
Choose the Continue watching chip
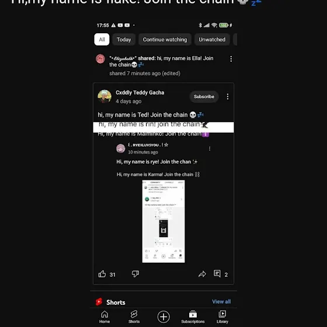click(x=165, y=40)
